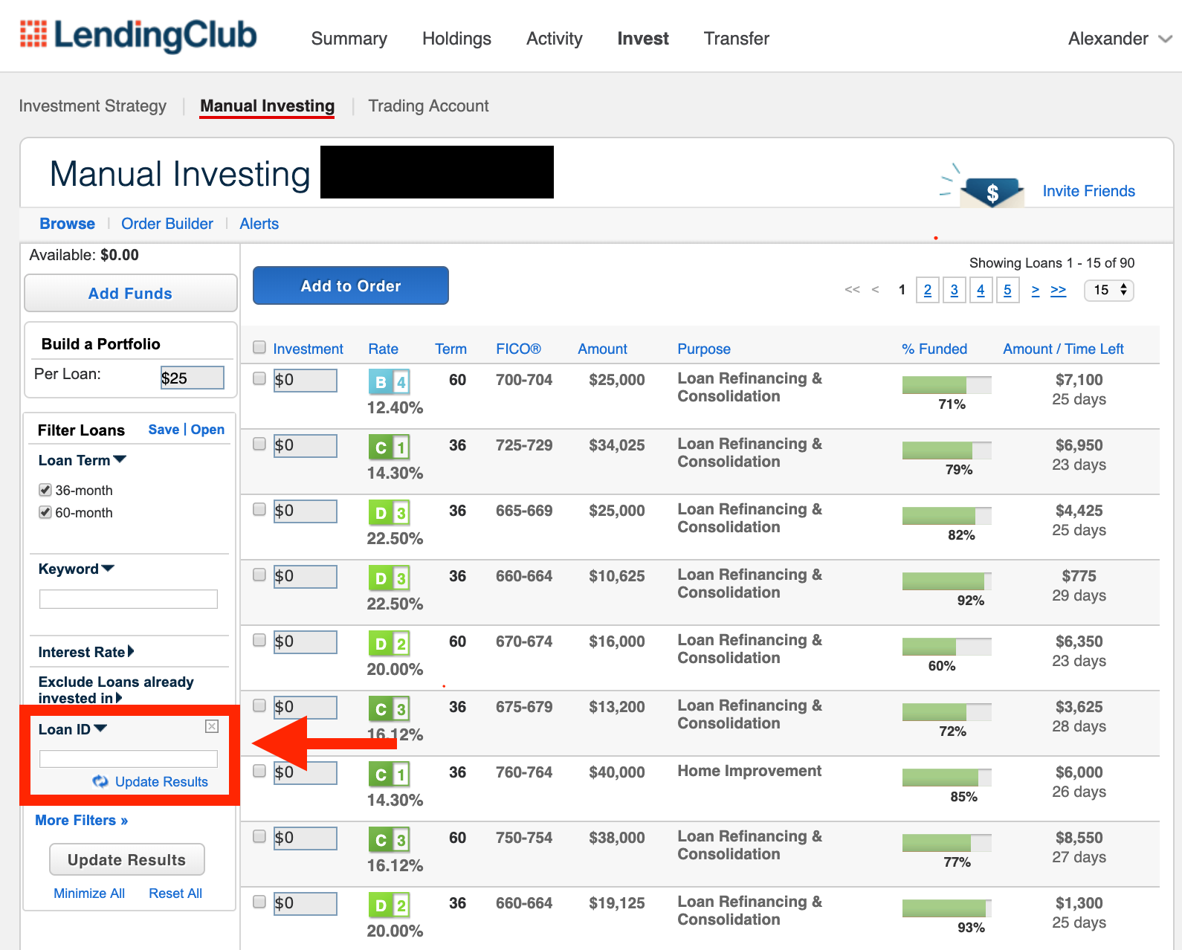Close the Loan ID filter box
Screen dimensions: 1182x950
click(x=212, y=726)
